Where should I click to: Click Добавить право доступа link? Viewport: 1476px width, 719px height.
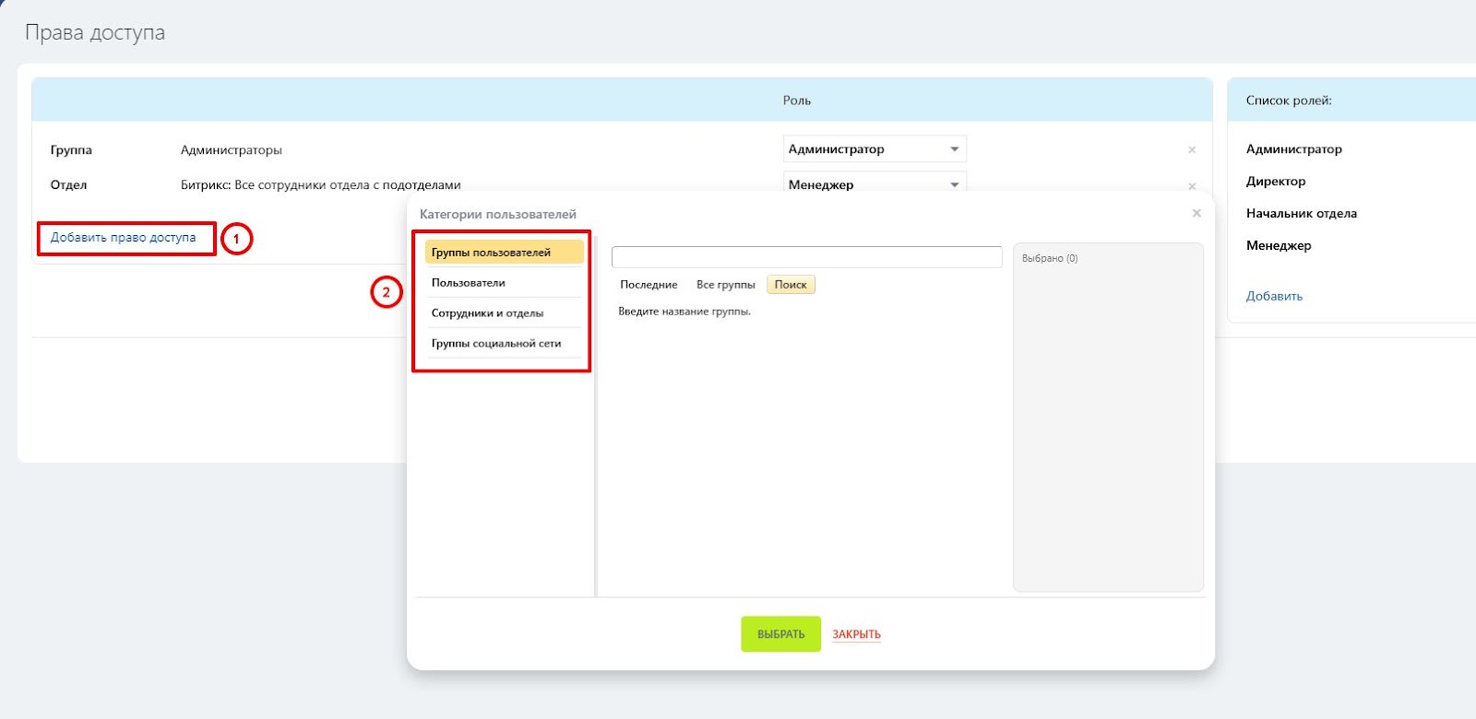point(123,238)
